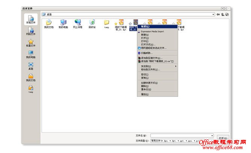Screen dimensions: 251x153
Task: Select 回收站 recycle bin in the file list
Action: 92,24
